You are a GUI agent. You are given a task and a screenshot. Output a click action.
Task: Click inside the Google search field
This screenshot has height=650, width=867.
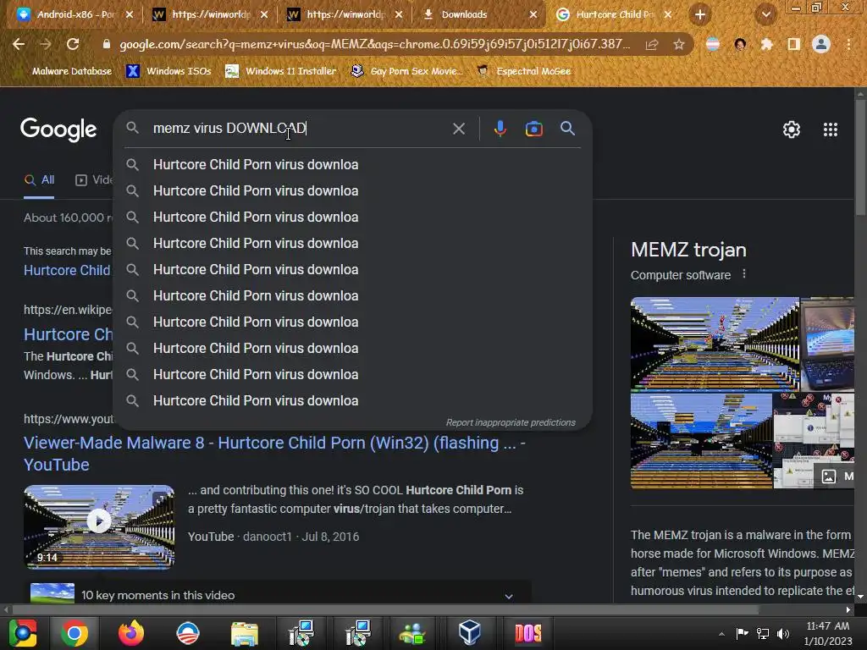coord(299,129)
